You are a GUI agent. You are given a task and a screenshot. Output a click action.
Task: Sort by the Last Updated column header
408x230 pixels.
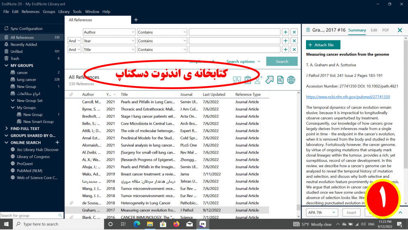tap(214, 95)
